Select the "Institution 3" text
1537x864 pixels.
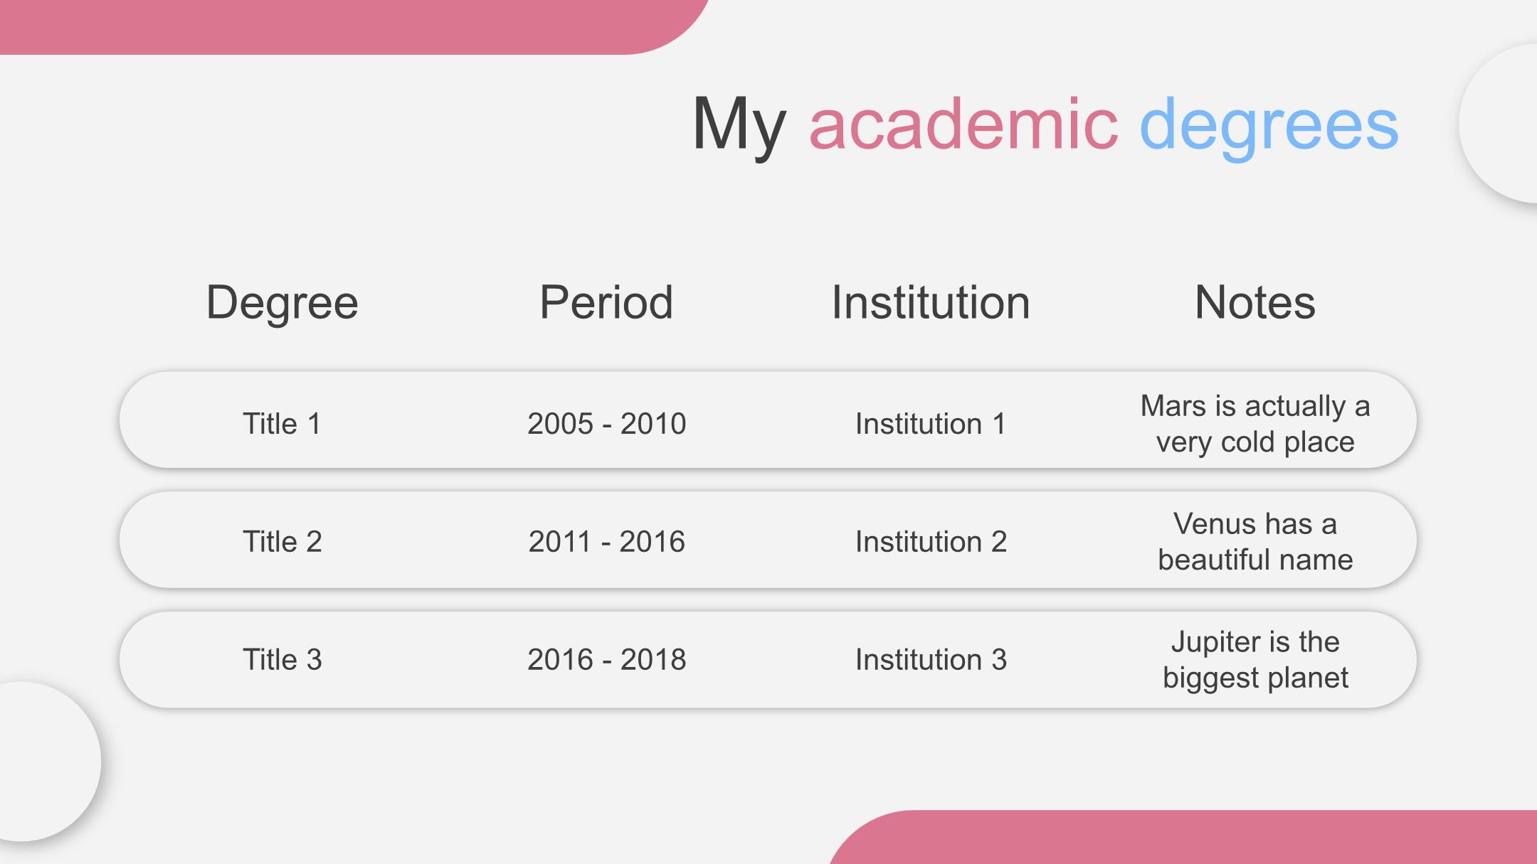tap(931, 660)
